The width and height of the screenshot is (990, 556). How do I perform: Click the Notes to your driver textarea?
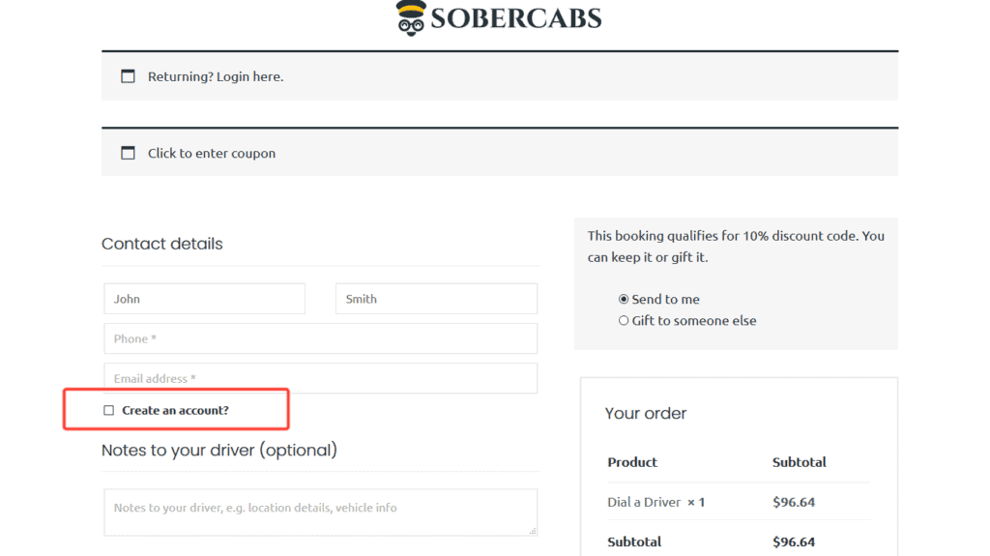(321, 512)
